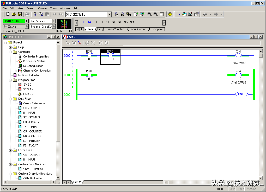The image size is (266, 192).
Task: Click the ABL instruction icon
Action: pos(126,22)
